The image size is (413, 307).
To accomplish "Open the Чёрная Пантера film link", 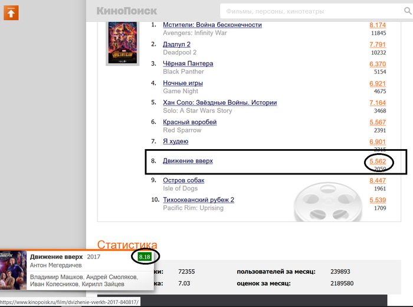I will click(188, 64).
